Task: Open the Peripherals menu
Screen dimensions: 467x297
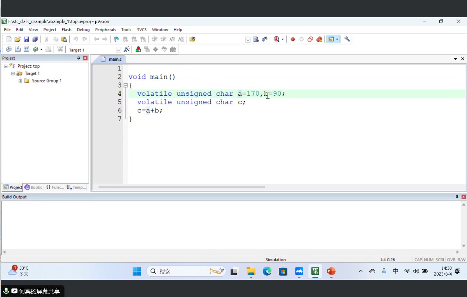Action: pyautogui.click(x=105, y=30)
